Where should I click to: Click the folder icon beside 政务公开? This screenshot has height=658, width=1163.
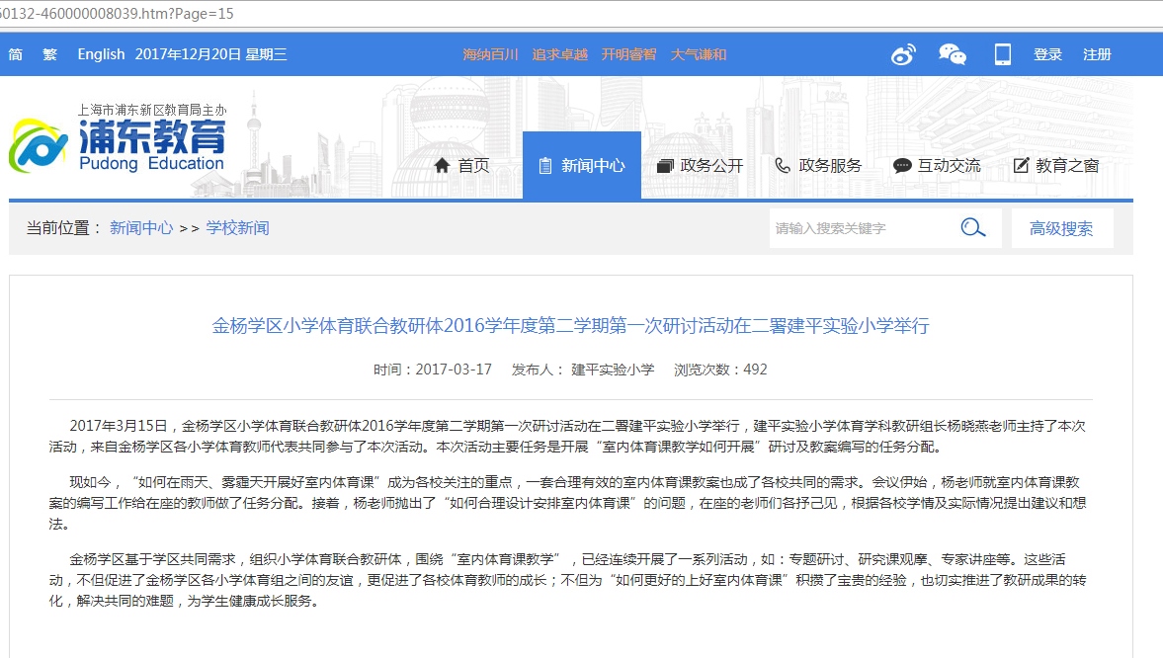pos(665,165)
